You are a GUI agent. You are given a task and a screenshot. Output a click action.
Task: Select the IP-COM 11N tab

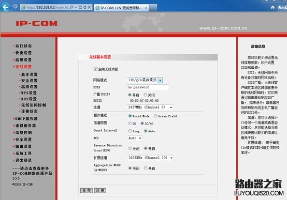(121, 8)
